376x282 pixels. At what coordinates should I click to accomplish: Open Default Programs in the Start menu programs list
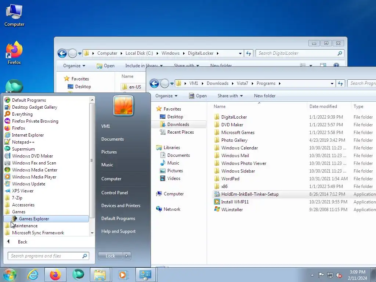(29, 100)
